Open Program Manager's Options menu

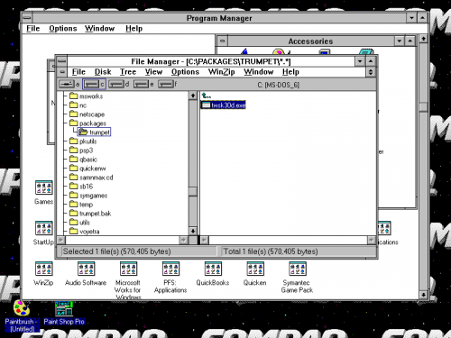point(63,29)
